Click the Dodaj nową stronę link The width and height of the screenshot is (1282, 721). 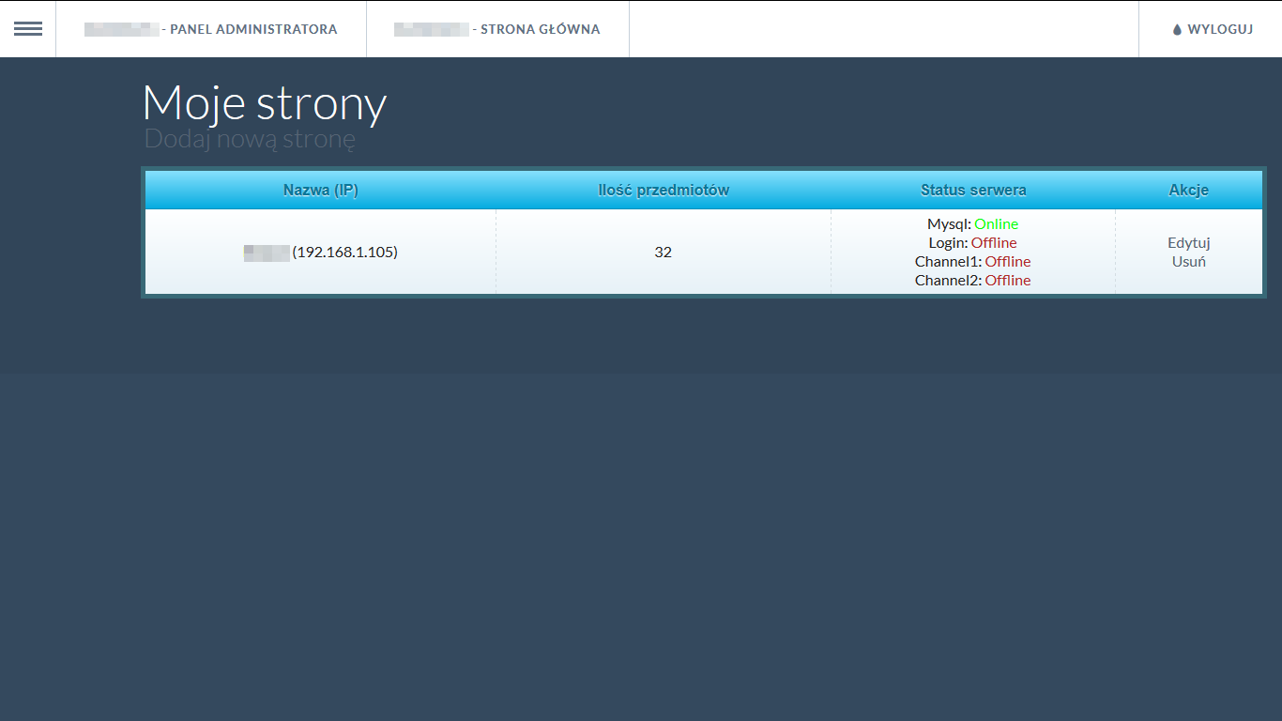click(250, 140)
